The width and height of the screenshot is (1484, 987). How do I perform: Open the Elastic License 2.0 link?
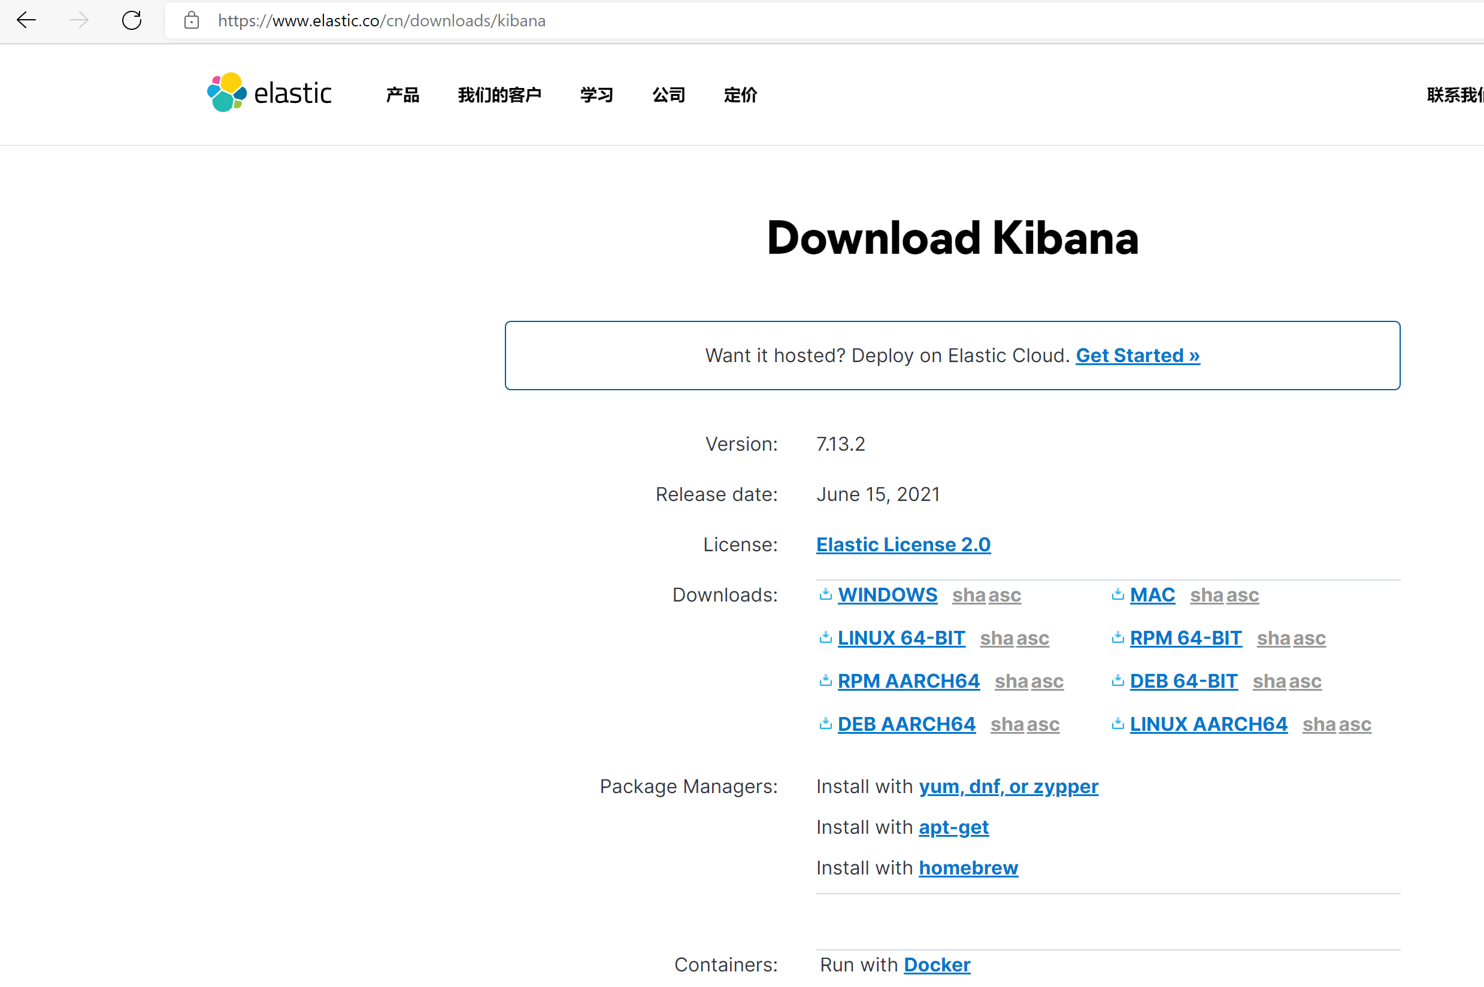(x=904, y=545)
